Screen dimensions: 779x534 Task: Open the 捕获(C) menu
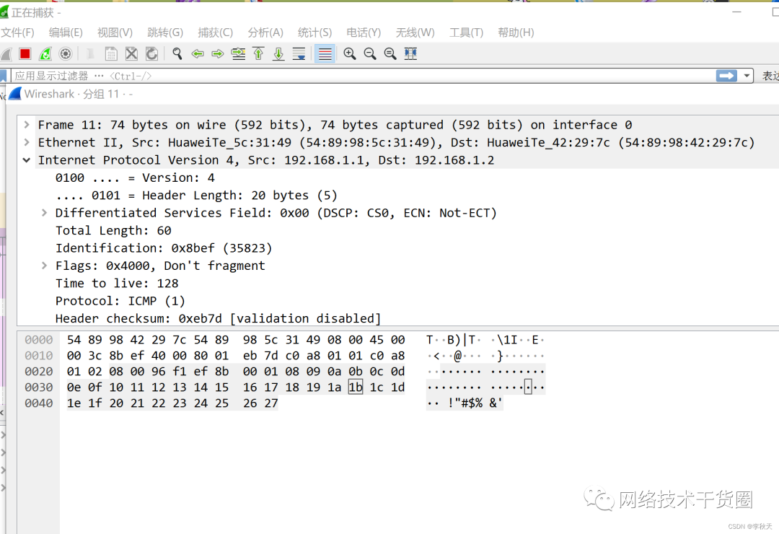click(x=215, y=32)
